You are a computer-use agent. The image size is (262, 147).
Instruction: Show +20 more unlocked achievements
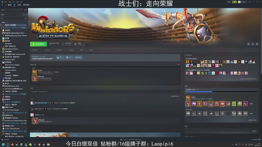251,104
